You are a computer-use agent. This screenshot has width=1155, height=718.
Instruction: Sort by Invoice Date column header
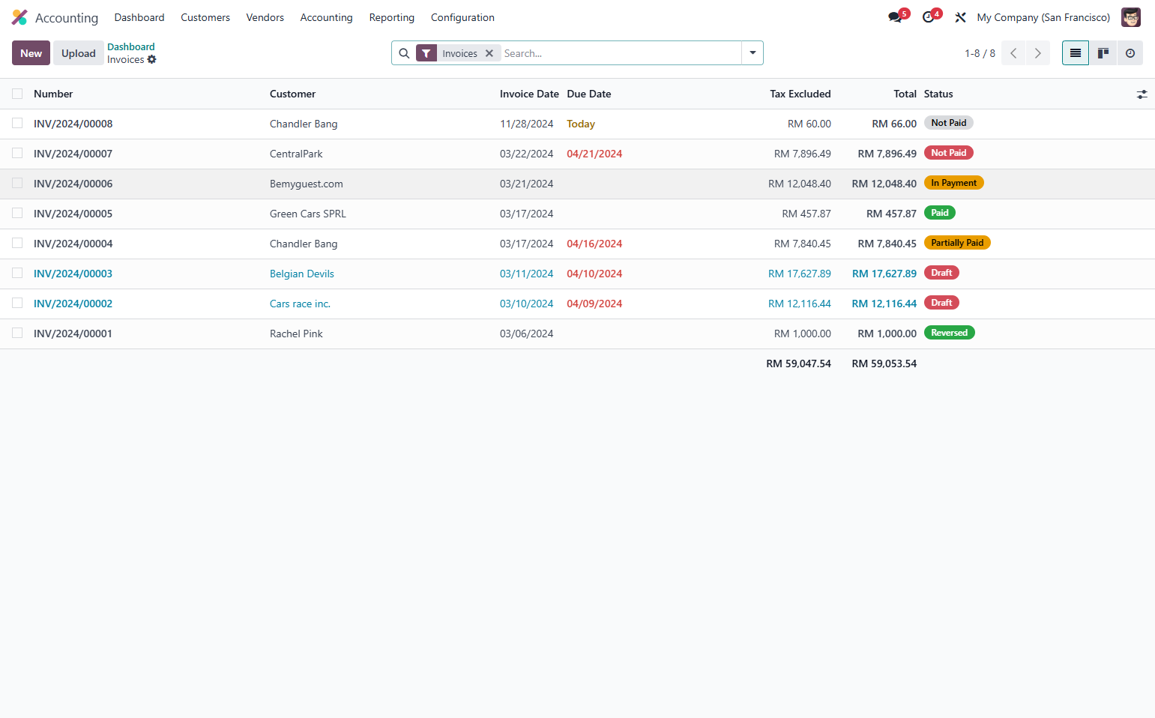coord(529,94)
